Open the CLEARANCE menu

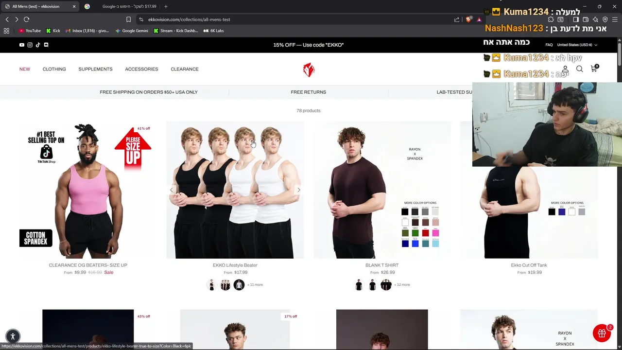click(x=185, y=69)
